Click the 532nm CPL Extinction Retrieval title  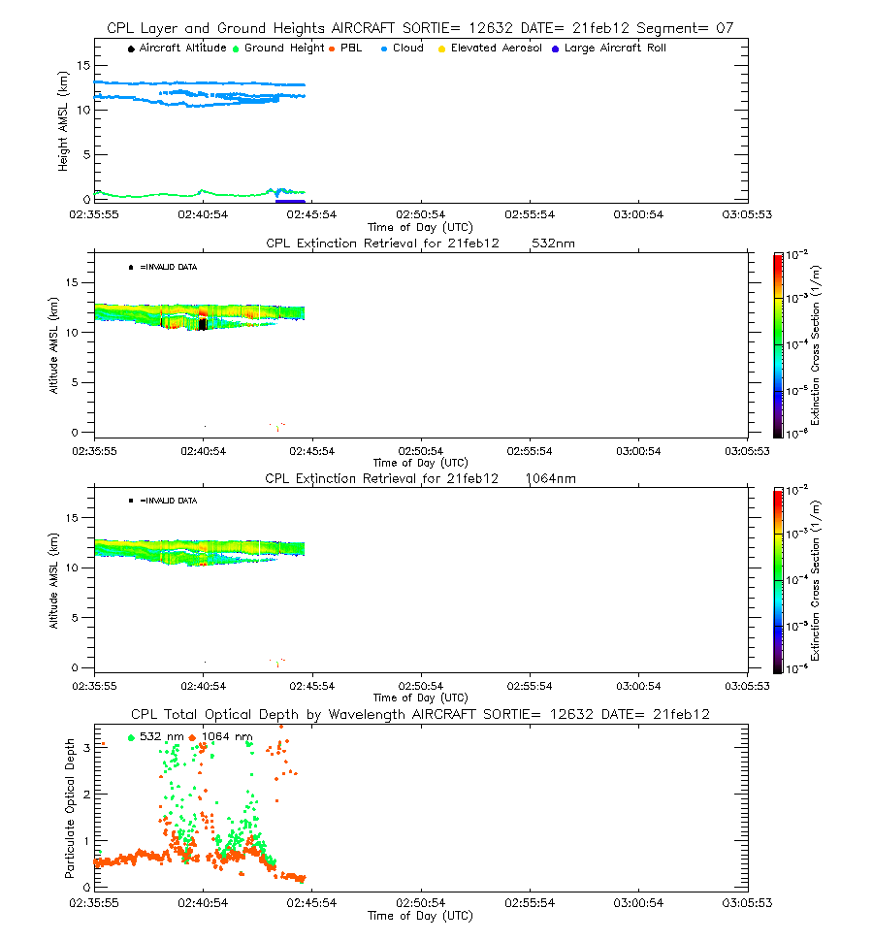tap(420, 243)
